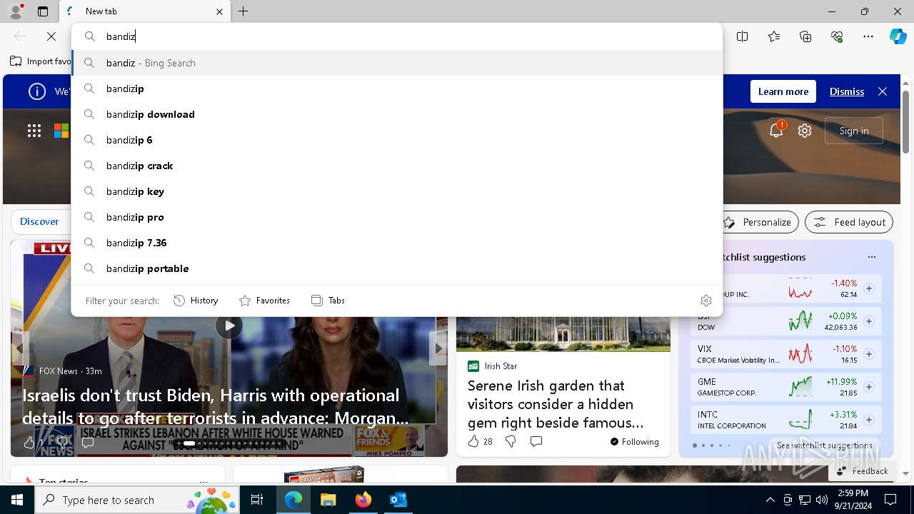Click Learn more in the banner
The width and height of the screenshot is (914, 514).
point(783,91)
